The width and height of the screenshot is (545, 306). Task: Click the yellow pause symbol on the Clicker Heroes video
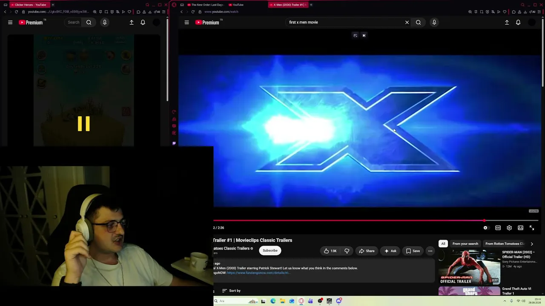pos(84,124)
